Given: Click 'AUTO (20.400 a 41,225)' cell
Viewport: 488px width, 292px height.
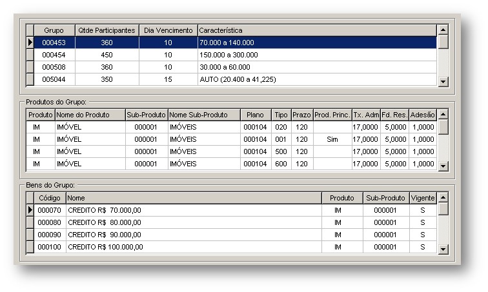Looking at the screenshot, I should point(317,79).
